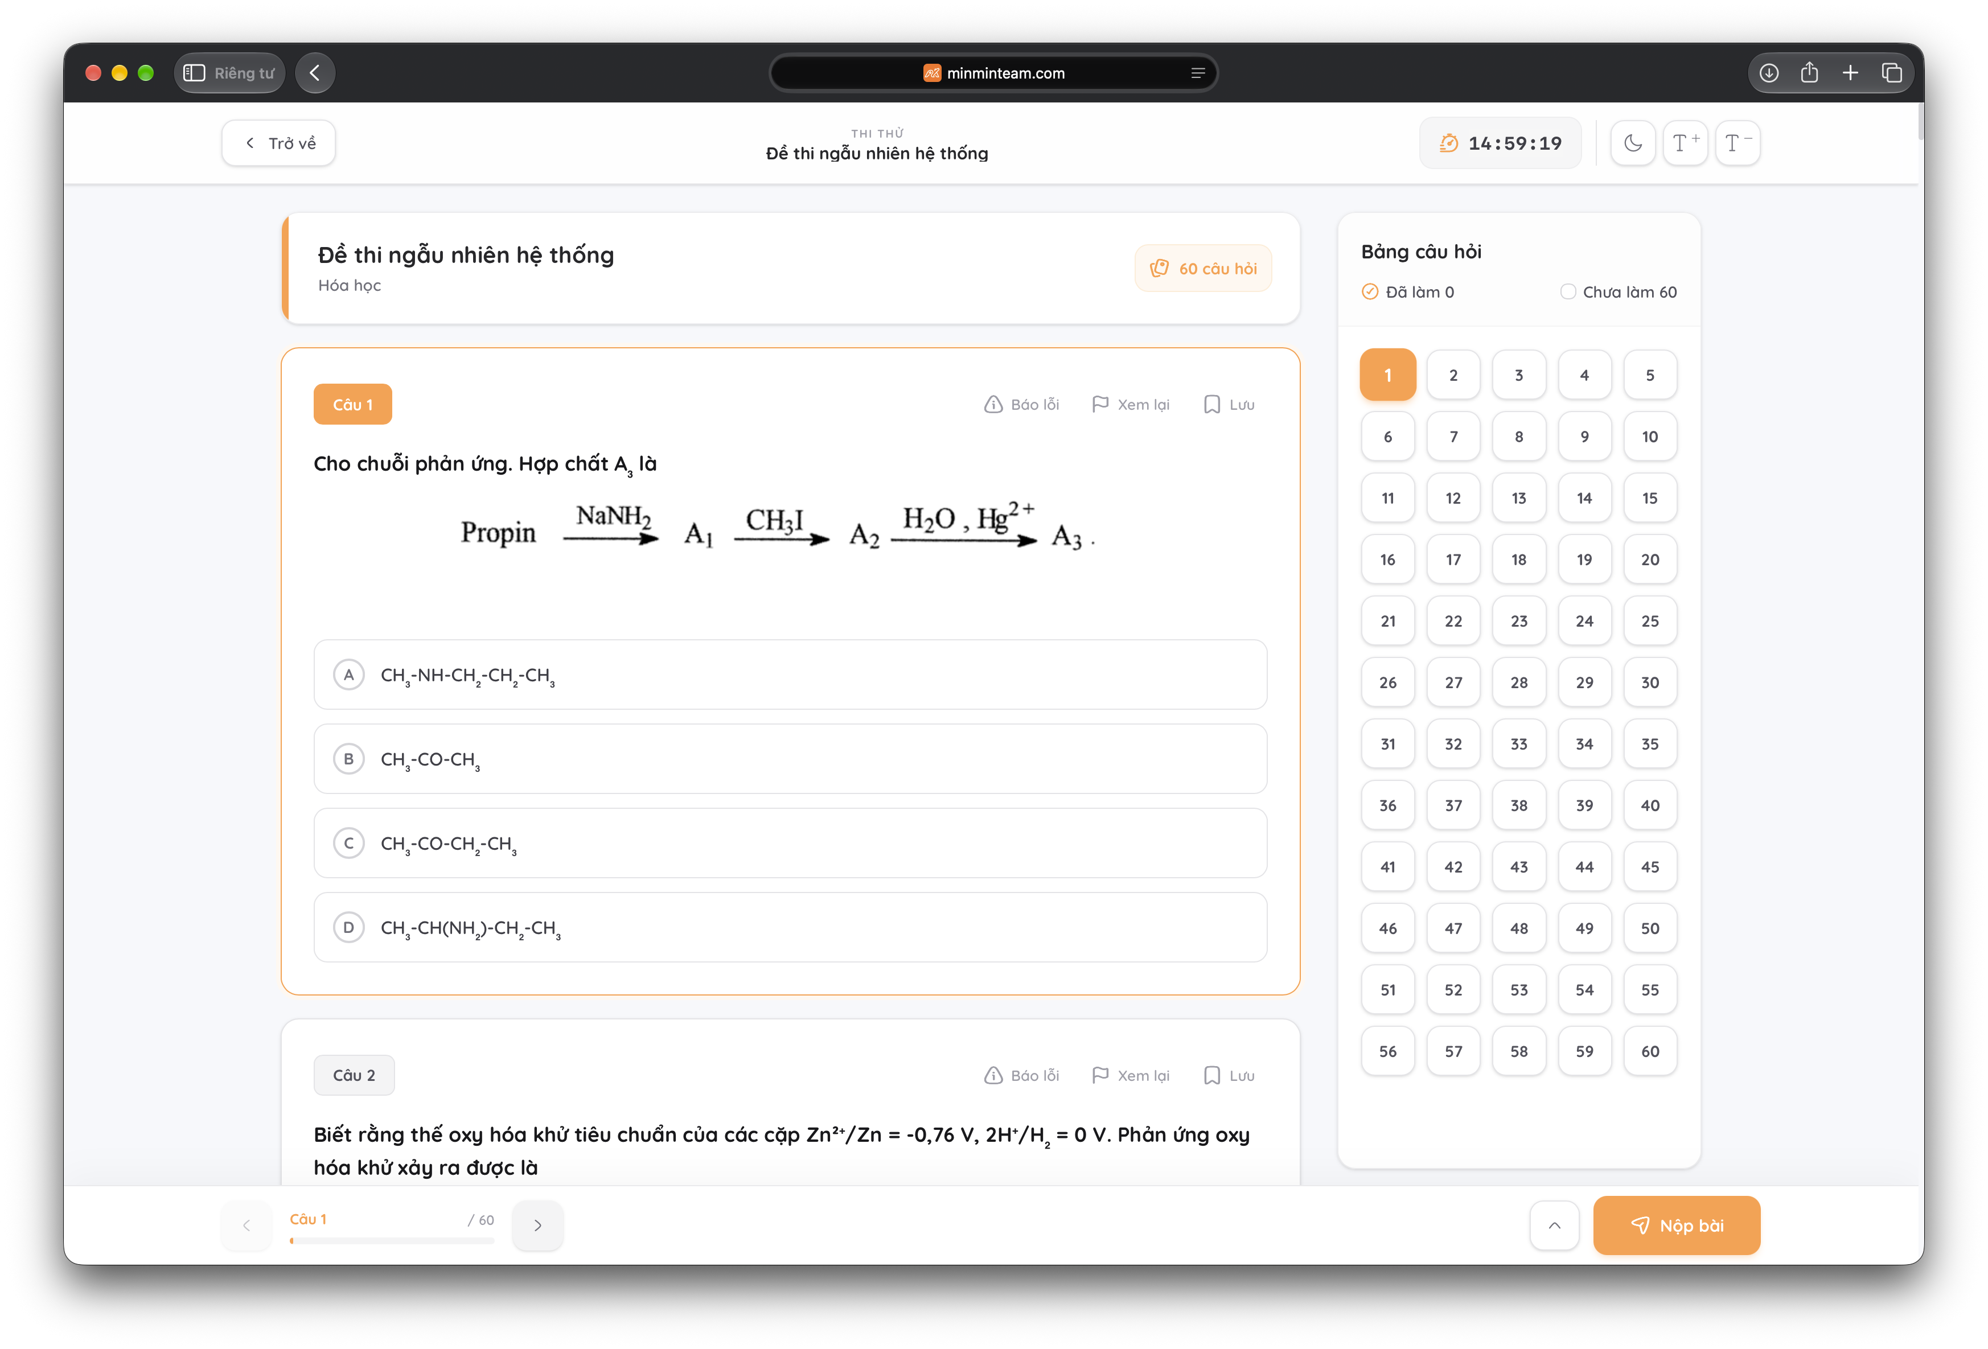
Task: Open the reader icon in the address bar
Action: click(x=1198, y=73)
